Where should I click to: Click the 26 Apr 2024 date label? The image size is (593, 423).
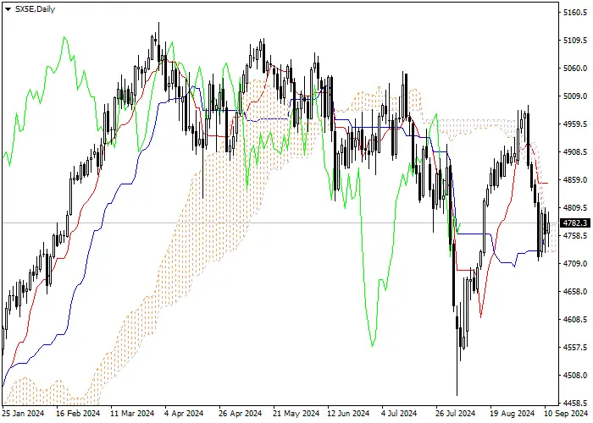tap(240, 414)
